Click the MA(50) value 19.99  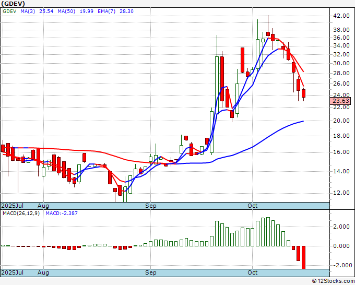[86, 11]
